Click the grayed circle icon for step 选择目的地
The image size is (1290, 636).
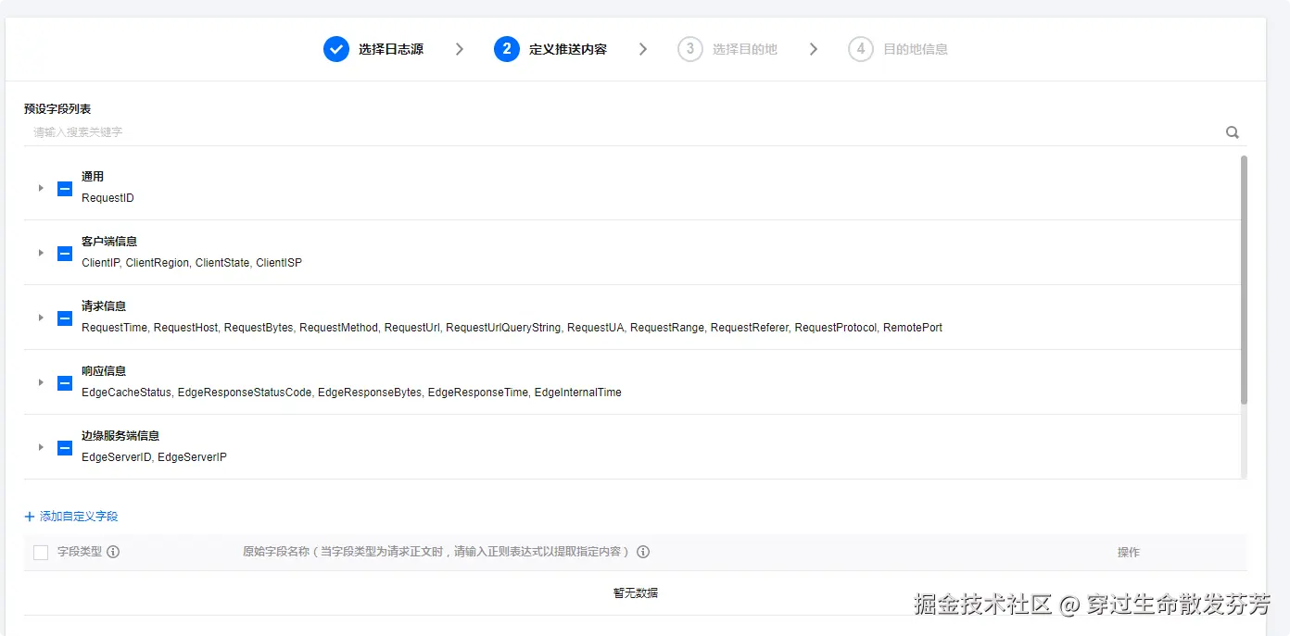click(690, 48)
